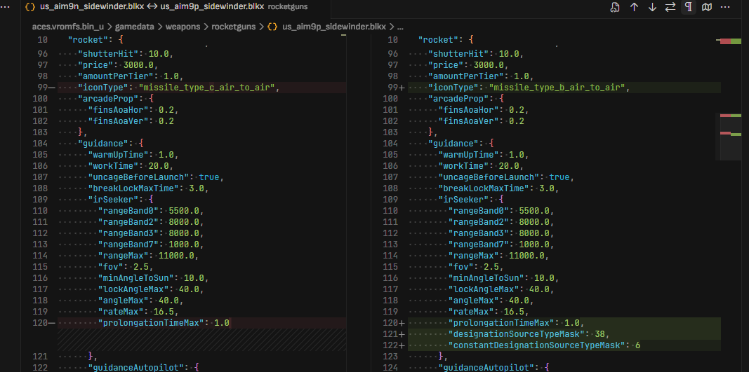Expand the trailing breadcrumb ellipsis

coord(400,27)
